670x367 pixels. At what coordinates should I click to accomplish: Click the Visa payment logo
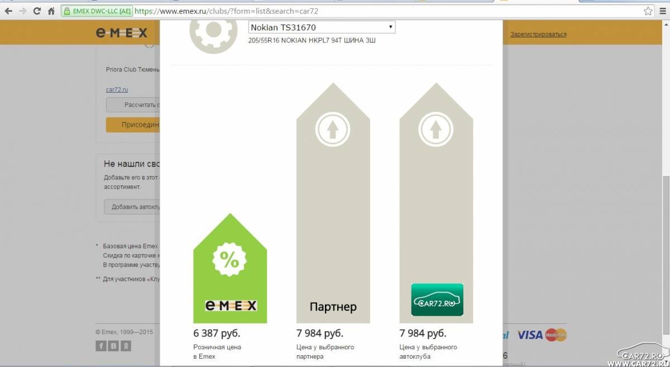[x=530, y=335]
